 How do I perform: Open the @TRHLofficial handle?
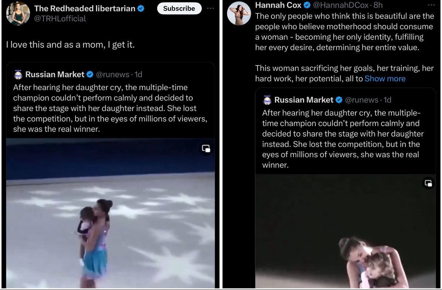pyautogui.click(x=60, y=18)
